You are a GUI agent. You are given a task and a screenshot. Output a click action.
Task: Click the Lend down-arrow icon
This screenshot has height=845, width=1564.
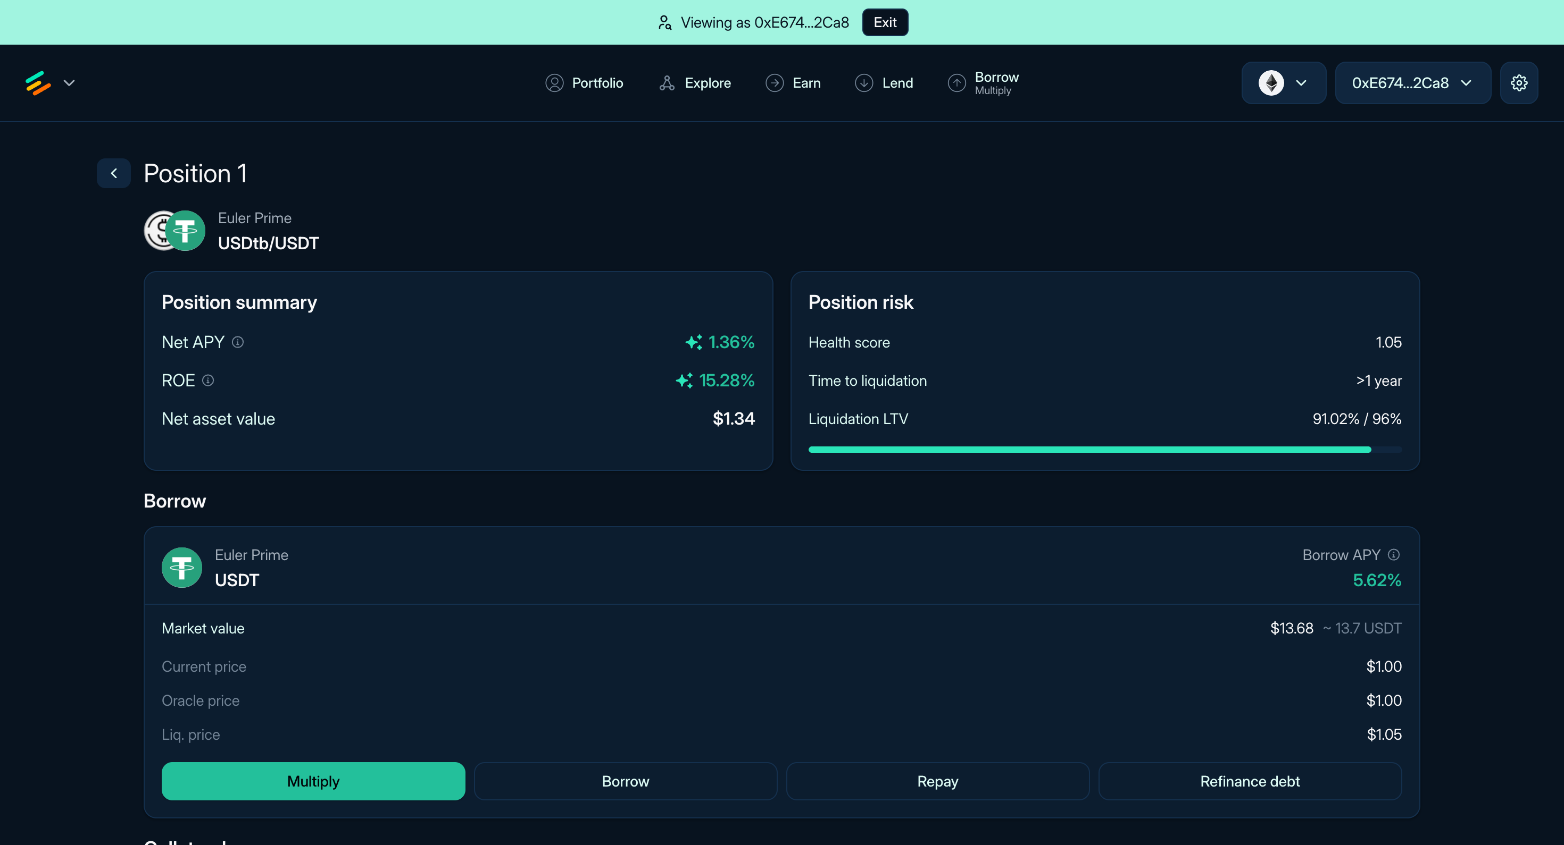click(864, 83)
